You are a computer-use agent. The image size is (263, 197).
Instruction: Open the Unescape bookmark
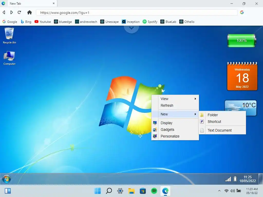109,22
